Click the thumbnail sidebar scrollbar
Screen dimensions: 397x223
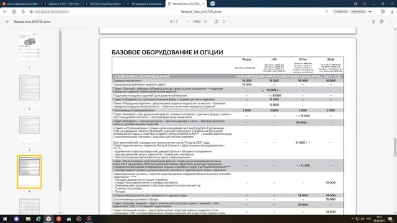[60, 110]
